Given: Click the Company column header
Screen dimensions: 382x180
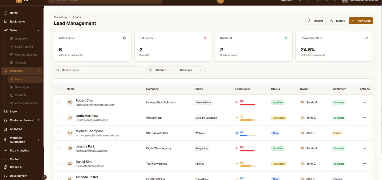Looking at the screenshot, I should click(152, 89).
